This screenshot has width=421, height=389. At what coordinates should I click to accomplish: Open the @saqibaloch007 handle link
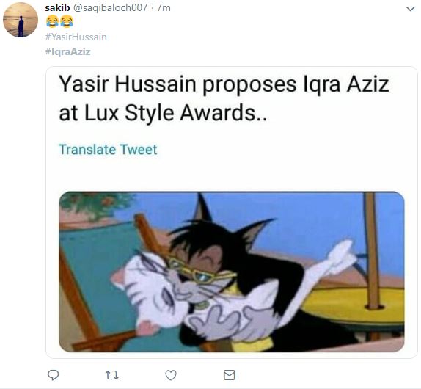point(110,8)
